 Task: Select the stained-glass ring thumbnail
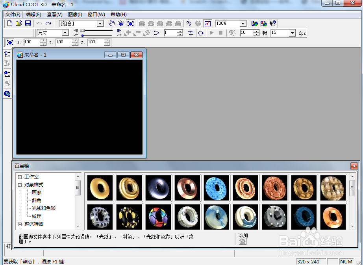[x=158, y=217]
